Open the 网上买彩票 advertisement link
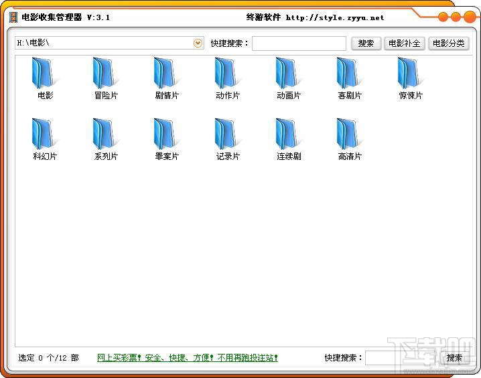The height and width of the screenshot is (378, 481). pyautogui.click(x=188, y=358)
